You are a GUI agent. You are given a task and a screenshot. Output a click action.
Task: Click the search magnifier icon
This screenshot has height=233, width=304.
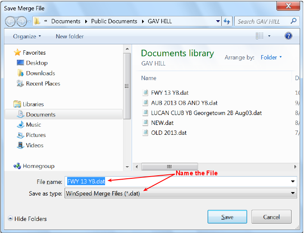[x=294, y=21]
